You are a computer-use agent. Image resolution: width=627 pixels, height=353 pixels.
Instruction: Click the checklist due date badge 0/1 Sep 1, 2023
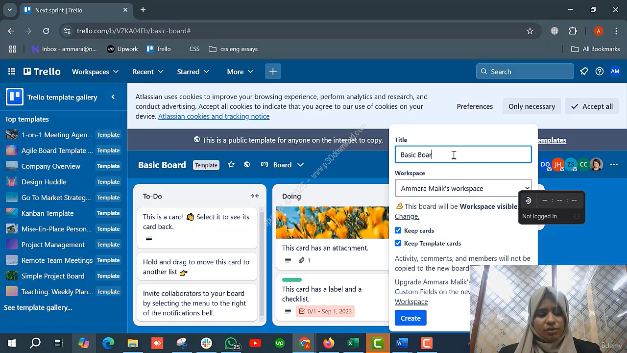pos(325,311)
